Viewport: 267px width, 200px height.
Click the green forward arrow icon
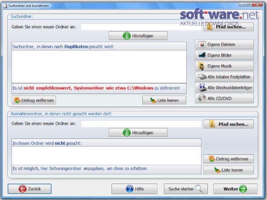pyautogui.click(x=243, y=189)
